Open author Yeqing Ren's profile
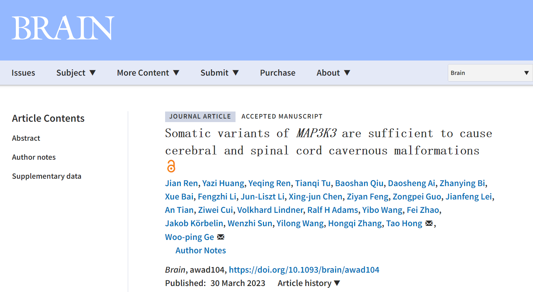 tap(270, 183)
